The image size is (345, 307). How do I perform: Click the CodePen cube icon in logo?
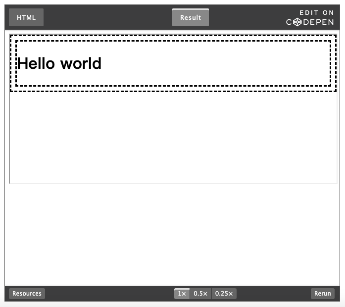coord(297,22)
